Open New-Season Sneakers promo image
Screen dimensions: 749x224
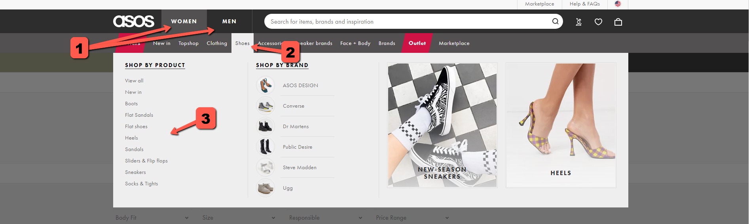coord(442,125)
